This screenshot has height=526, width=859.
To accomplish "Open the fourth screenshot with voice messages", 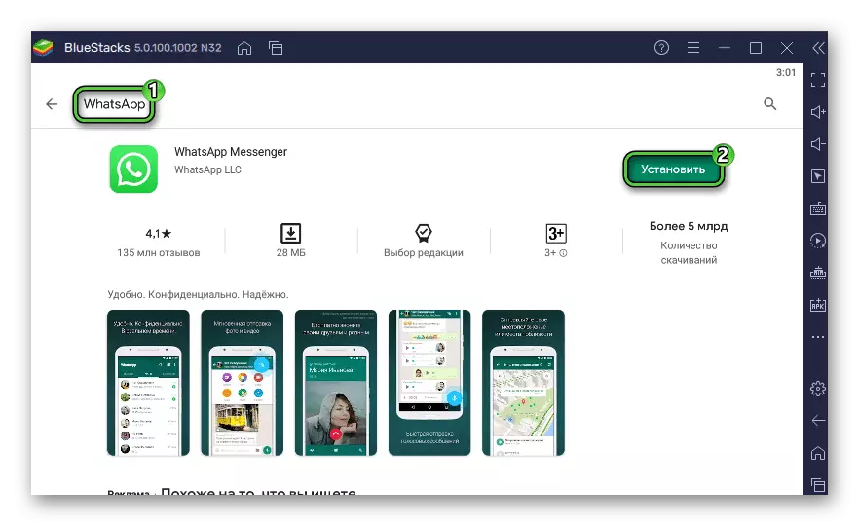I will click(429, 383).
